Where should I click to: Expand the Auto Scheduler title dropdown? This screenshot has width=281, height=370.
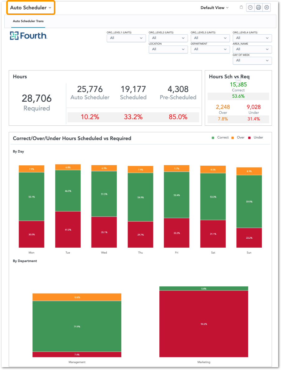tap(30, 7)
